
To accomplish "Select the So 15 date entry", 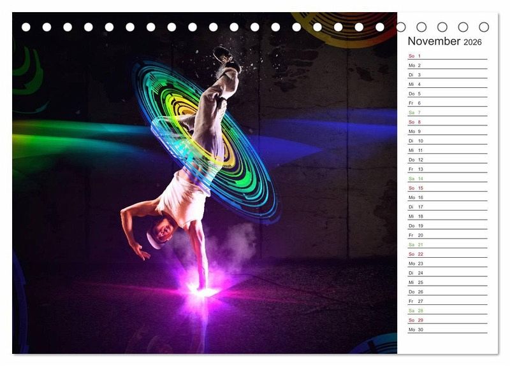I will coord(448,188).
